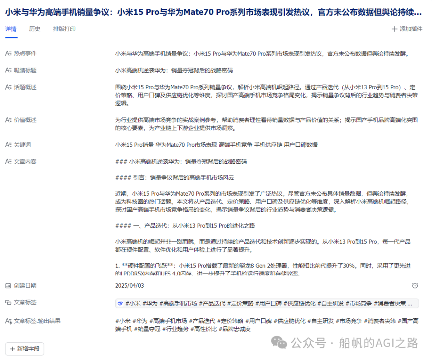Viewport: 432px width, 360px height.
Task: Select the 文章内容 field label
Action: (25, 162)
